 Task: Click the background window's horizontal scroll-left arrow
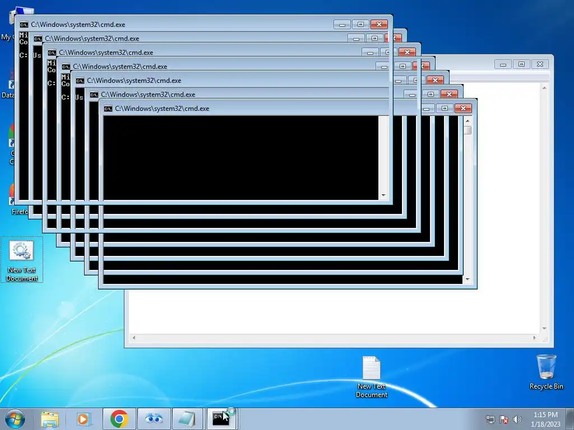[133, 338]
